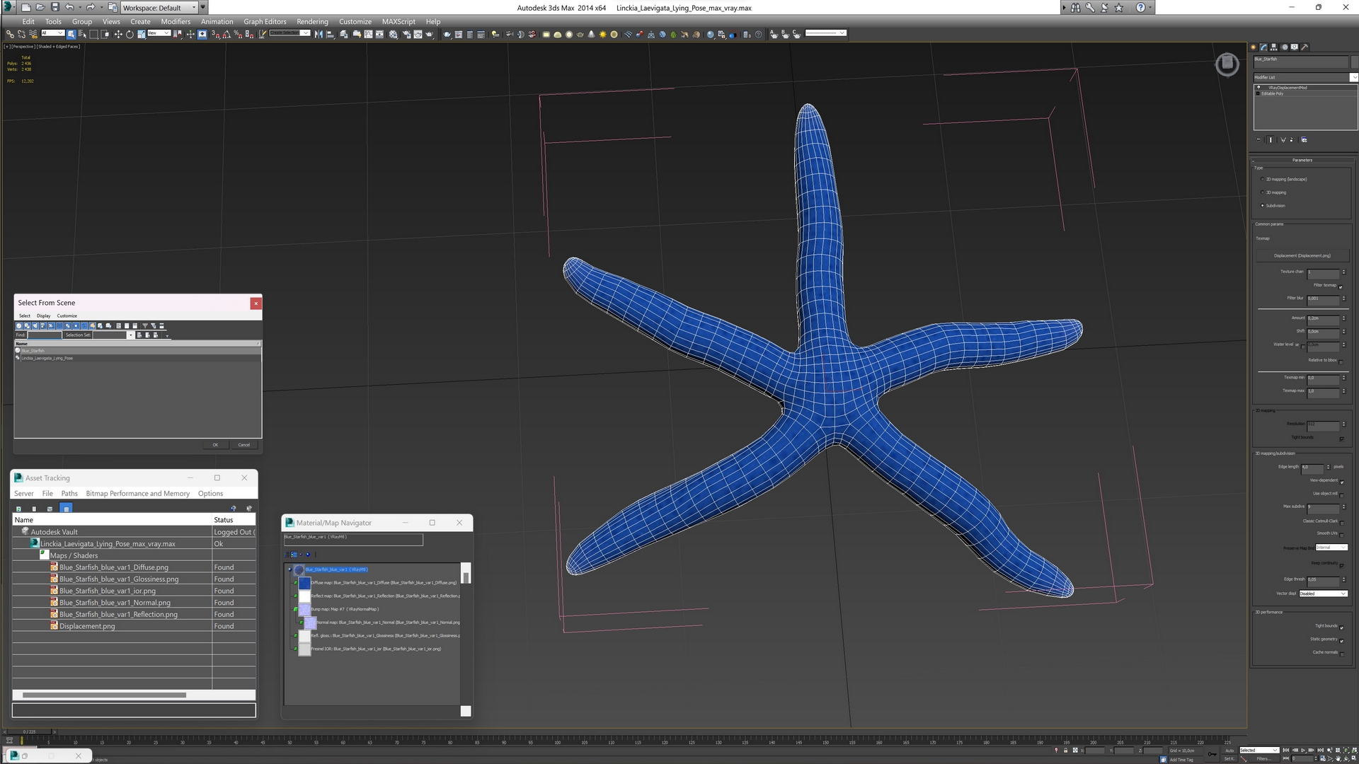Click the Displacement (Displacement.png) texmap button
Viewport: 1359px width, 764px height.
pos(1302,255)
